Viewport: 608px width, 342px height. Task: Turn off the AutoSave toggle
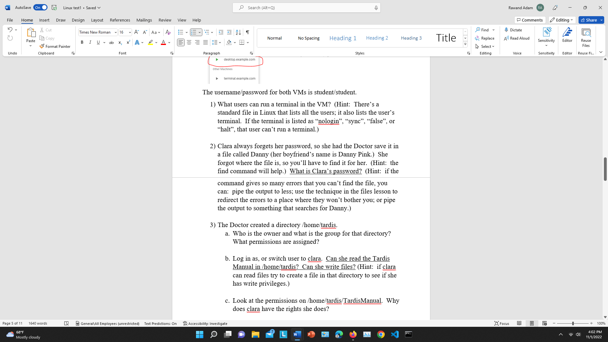(41, 8)
